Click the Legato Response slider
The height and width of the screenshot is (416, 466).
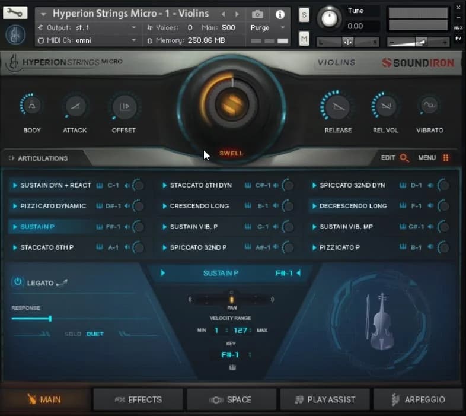[81, 319]
